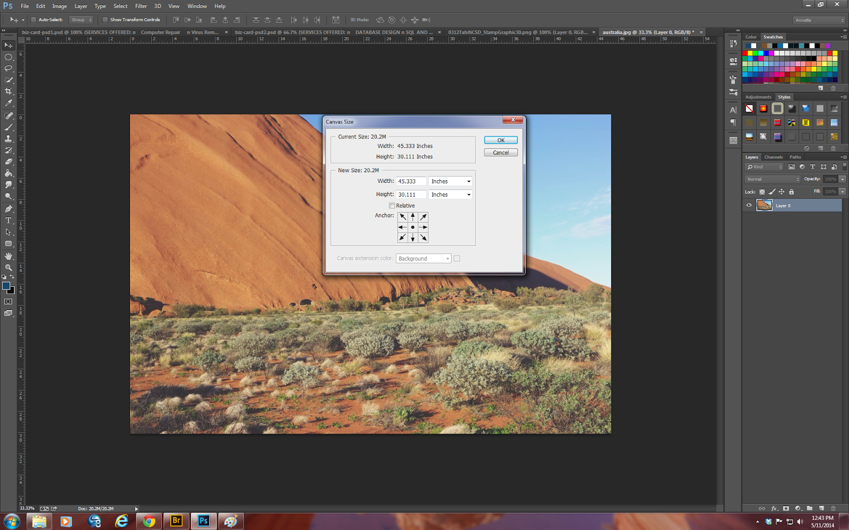Select the Paint Bucket tool
849x530 pixels.
8,173
